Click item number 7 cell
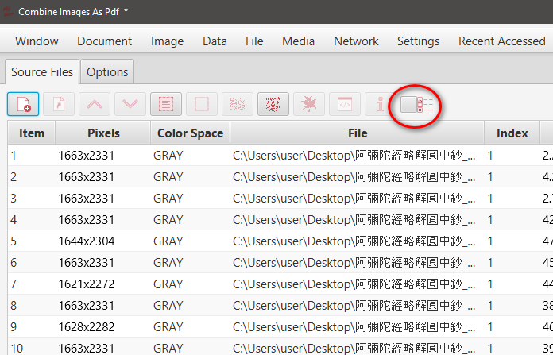Screen dimensions: 553x355 click(14, 284)
